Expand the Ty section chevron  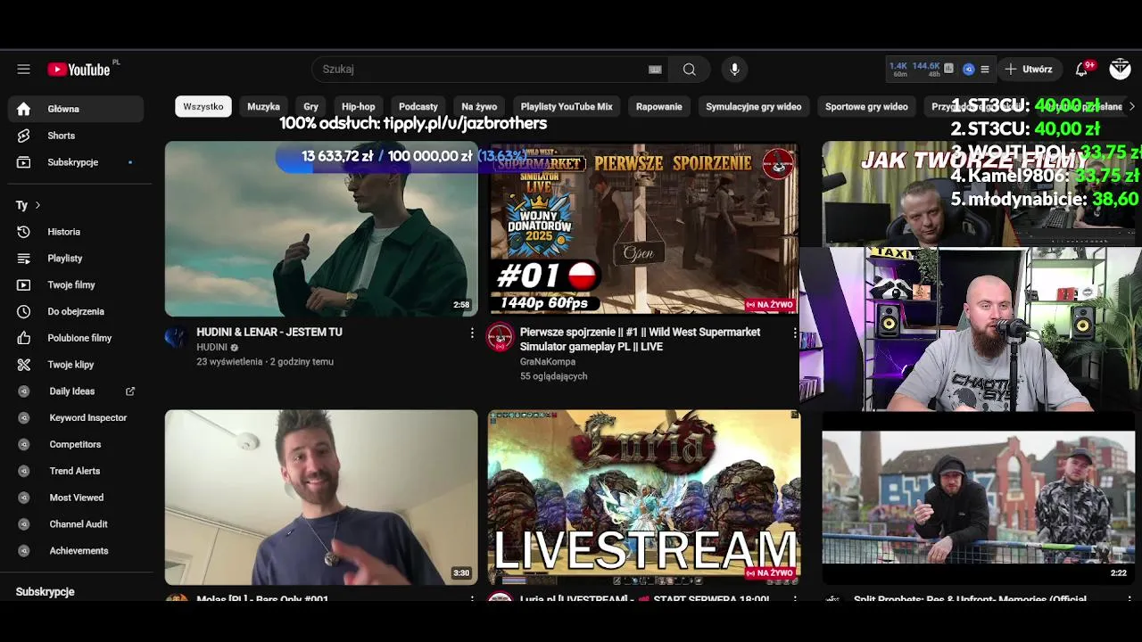[37, 205]
